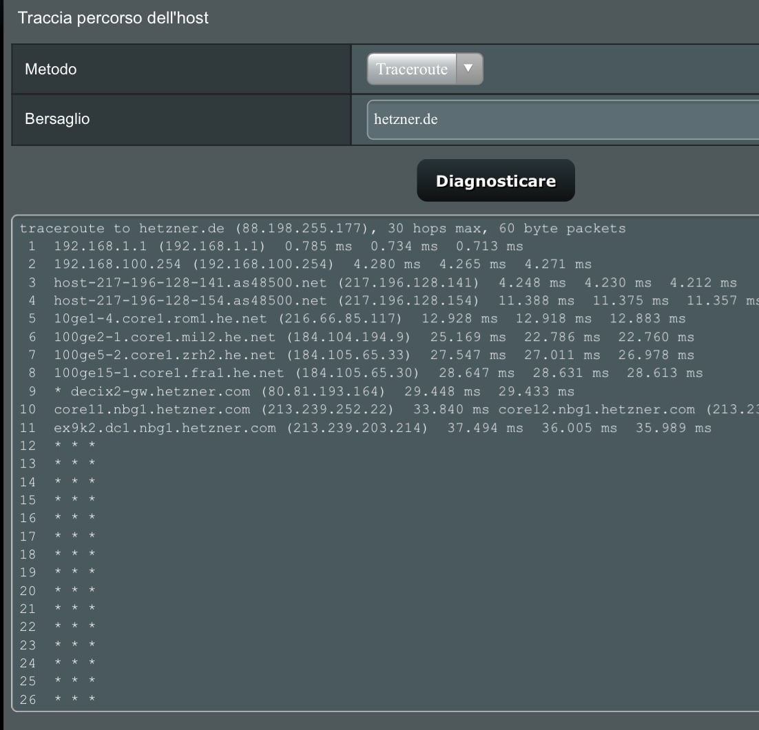
Task: Click the dropdown arrow next to Traceroute
Action: point(468,69)
